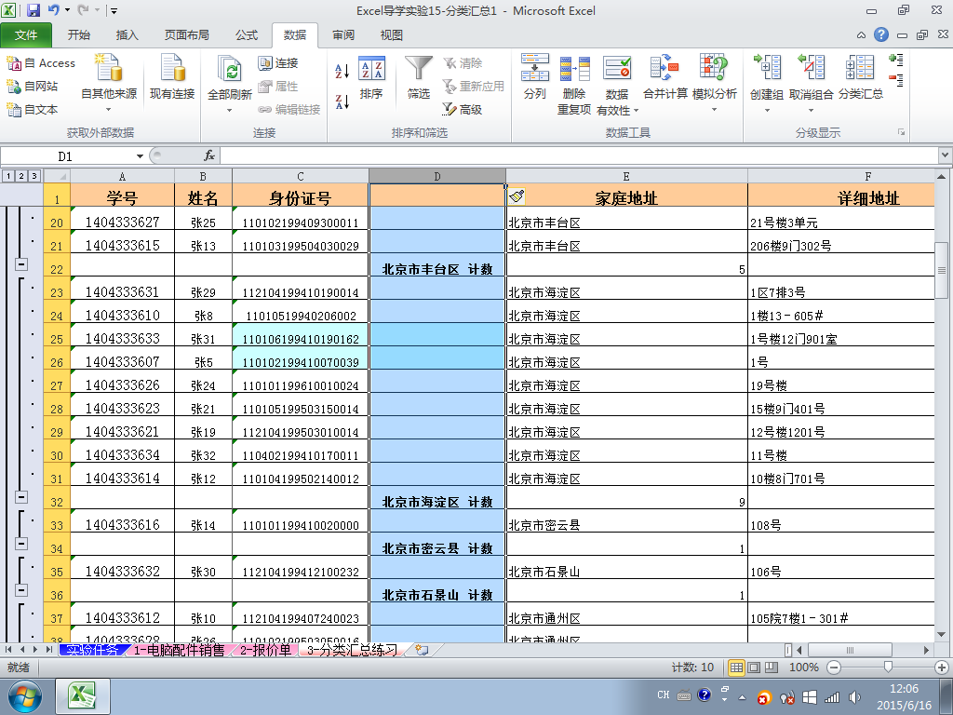Import data from web (自网站)
This screenshot has width=953, height=715.
[x=33, y=87]
